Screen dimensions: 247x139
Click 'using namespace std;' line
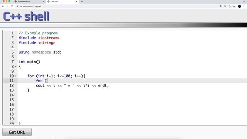coord(40,52)
